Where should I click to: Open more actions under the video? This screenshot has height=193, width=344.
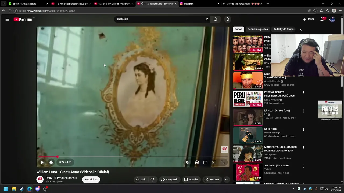227,179
